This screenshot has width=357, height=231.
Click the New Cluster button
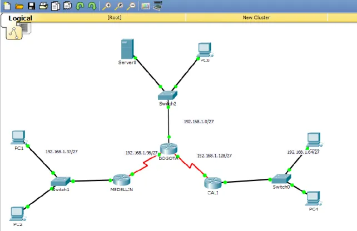(x=256, y=18)
